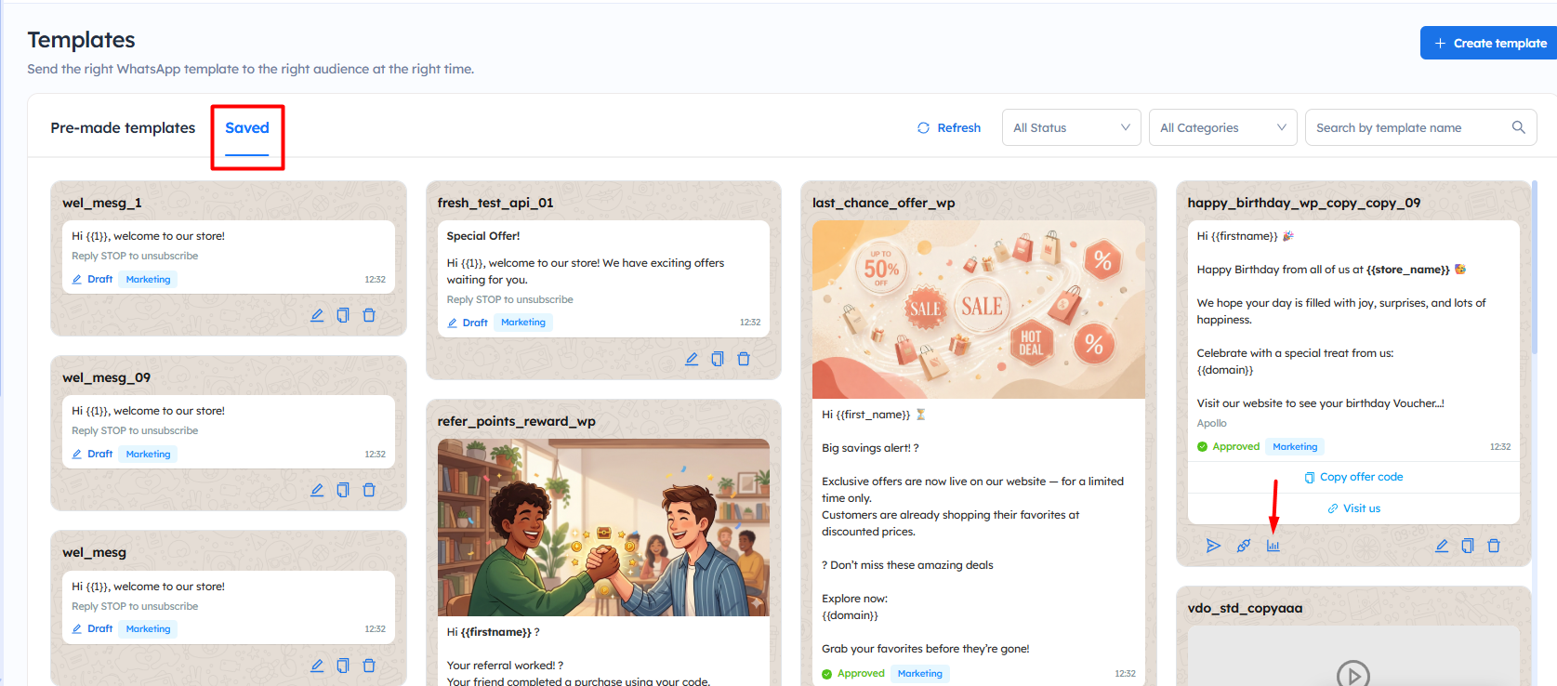Click the Visit us link
1557x686 pixels.
[1353, 508]
